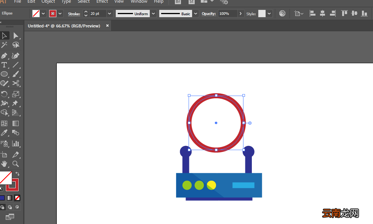373x224 pixels.
Task: Open Recolor Artwork color wheel
Action: 282,14
